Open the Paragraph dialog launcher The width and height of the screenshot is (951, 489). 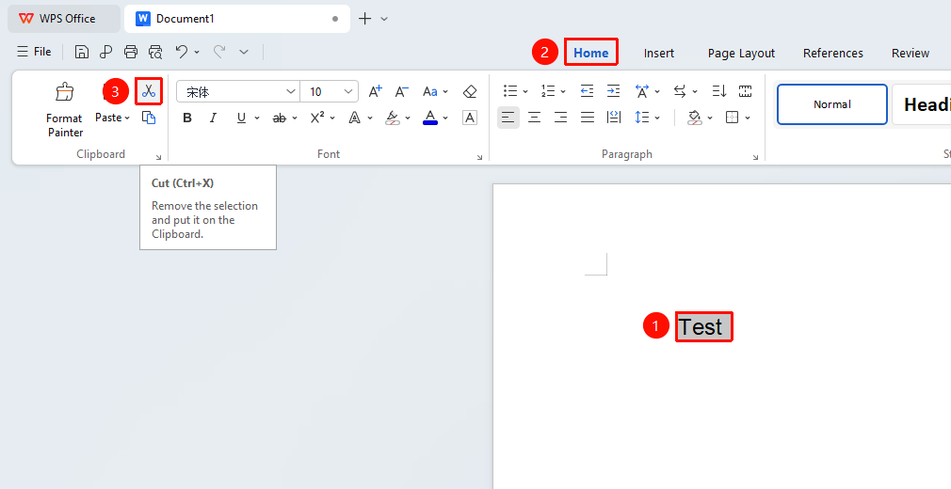755,157
